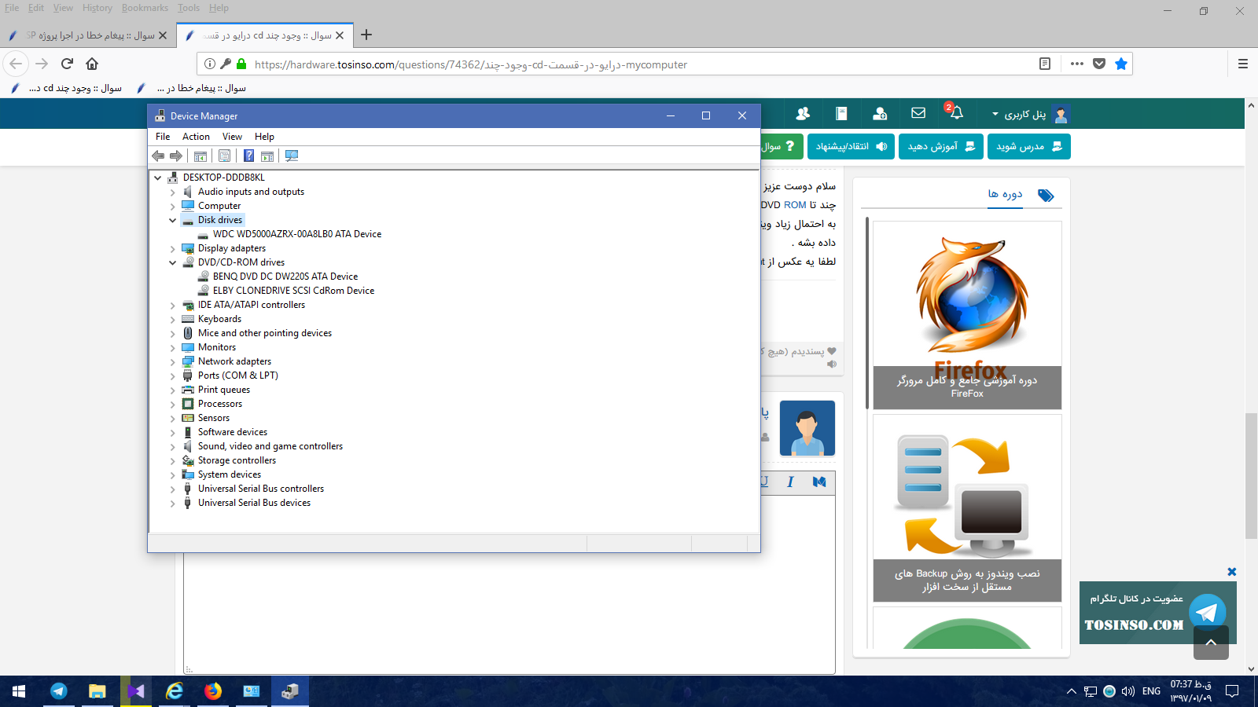
Task: Open new tab with plus button
Action: click(x=366, y=35)
